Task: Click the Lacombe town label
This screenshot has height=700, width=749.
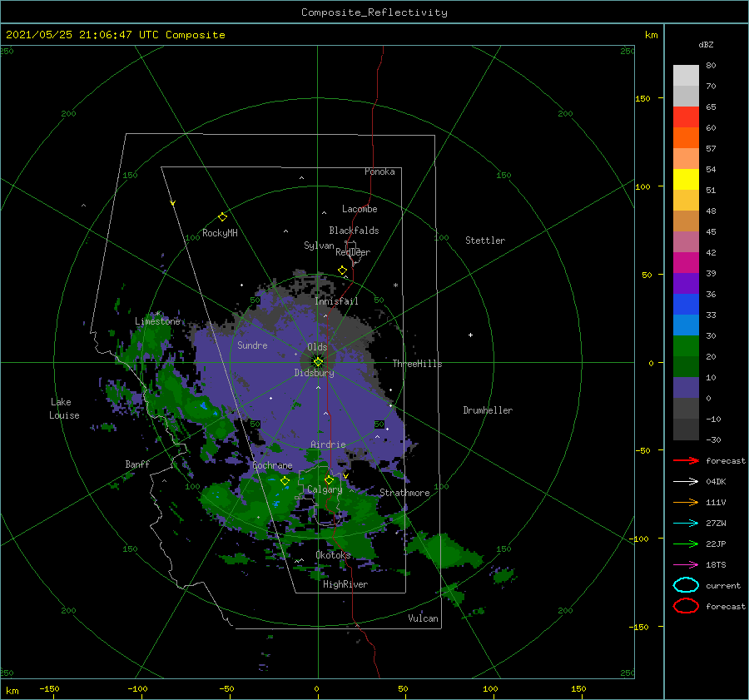Action: 360,209
